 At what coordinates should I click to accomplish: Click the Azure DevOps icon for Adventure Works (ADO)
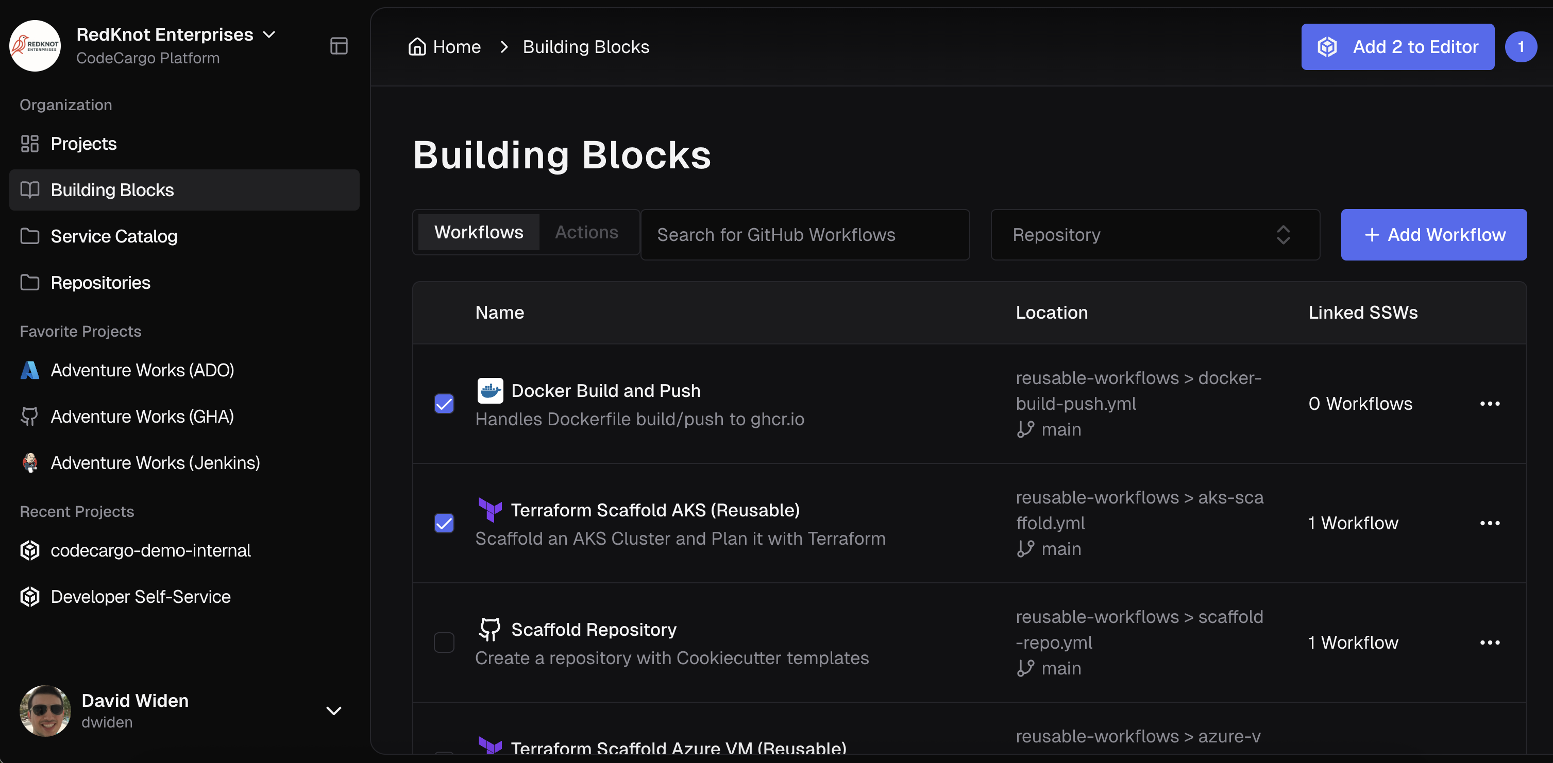click(29, 370)
